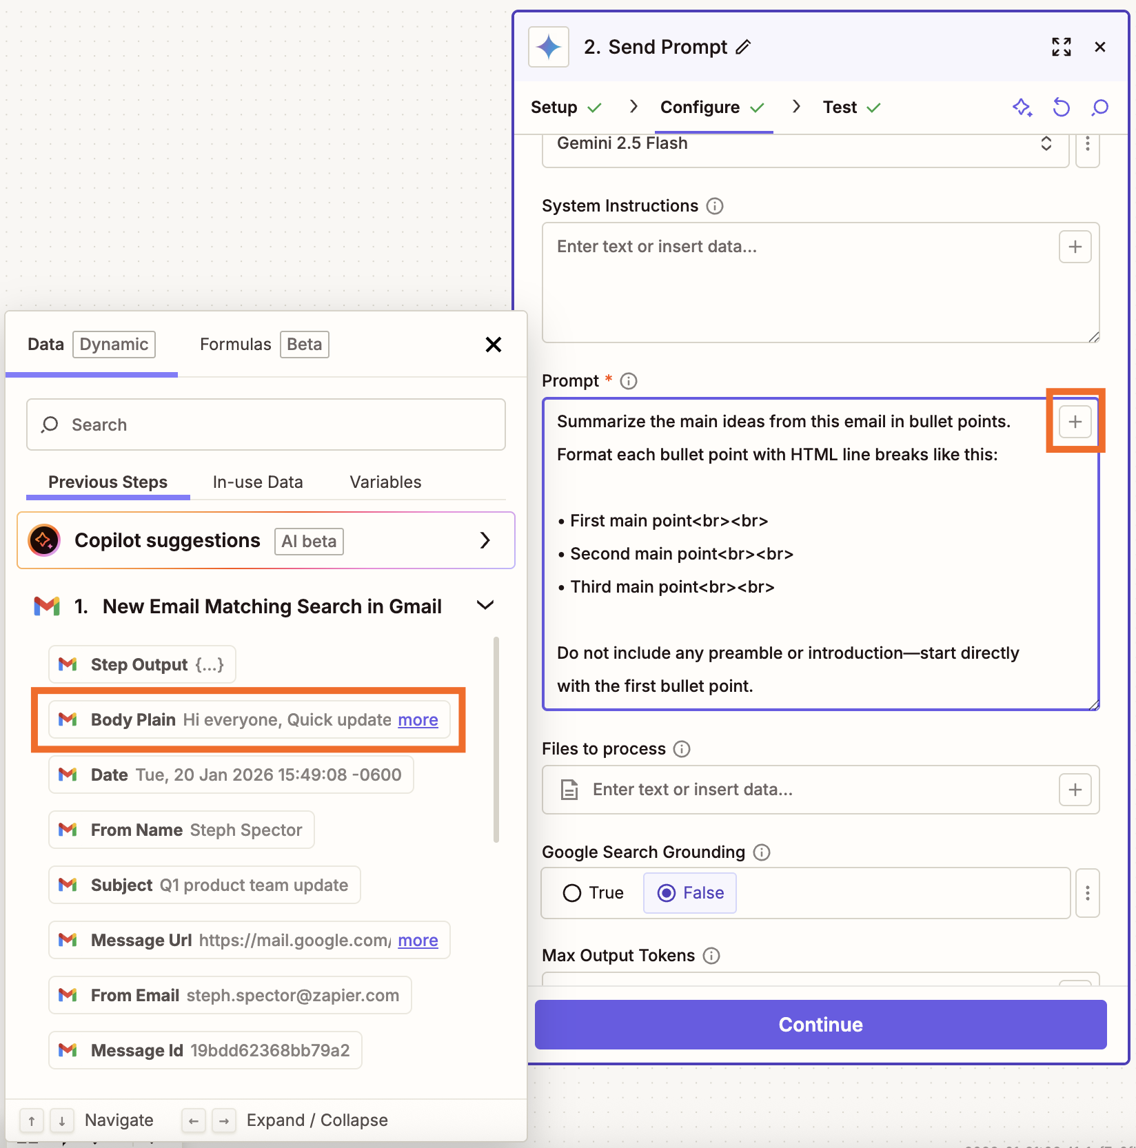Click the AI sparkle icon in step header
The width and height of the screenshot is (1136, 1148).
tap(1022, 107)
